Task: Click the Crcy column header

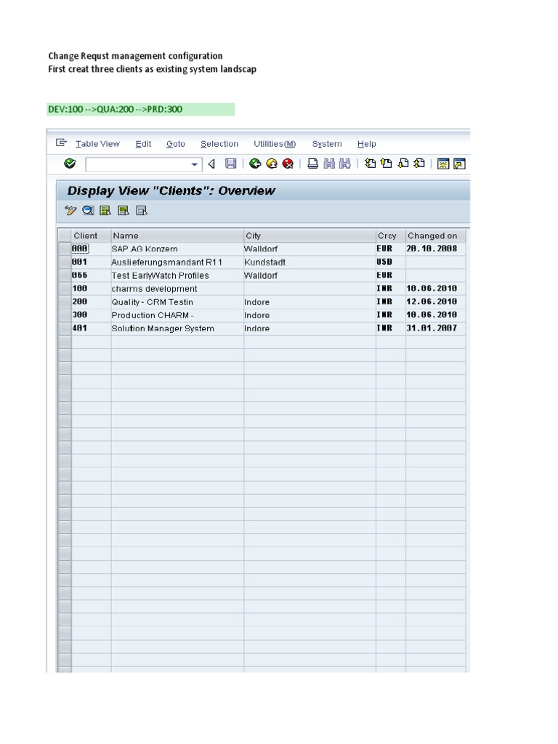Action: click(x=391, y=236)
